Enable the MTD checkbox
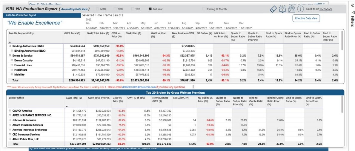 [x=98, y=9]
